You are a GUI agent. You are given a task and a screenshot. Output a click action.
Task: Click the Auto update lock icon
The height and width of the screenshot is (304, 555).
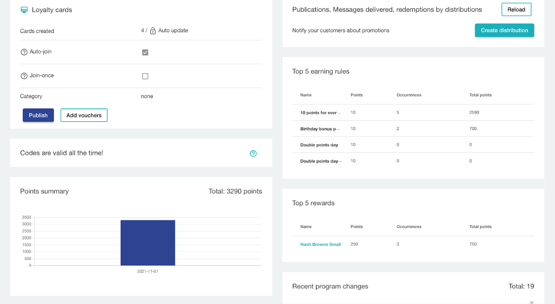point(153,31)
